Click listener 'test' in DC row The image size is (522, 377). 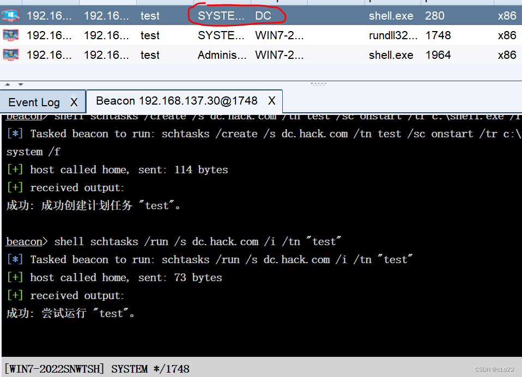point(150,16)
